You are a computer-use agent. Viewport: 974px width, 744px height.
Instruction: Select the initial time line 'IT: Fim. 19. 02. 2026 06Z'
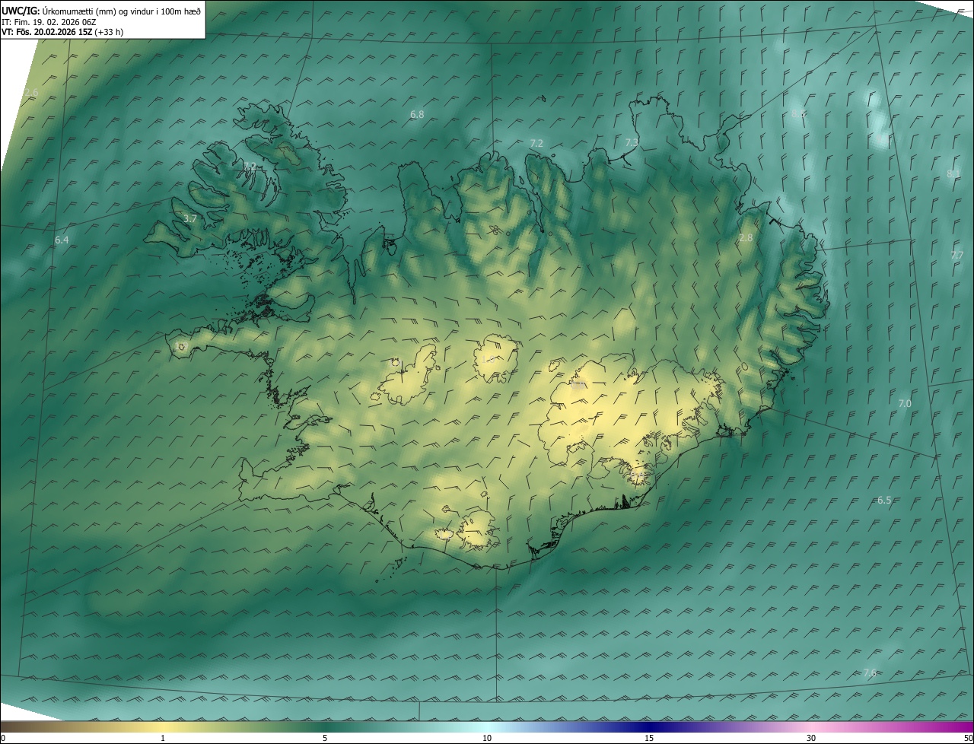pos(48,21)
